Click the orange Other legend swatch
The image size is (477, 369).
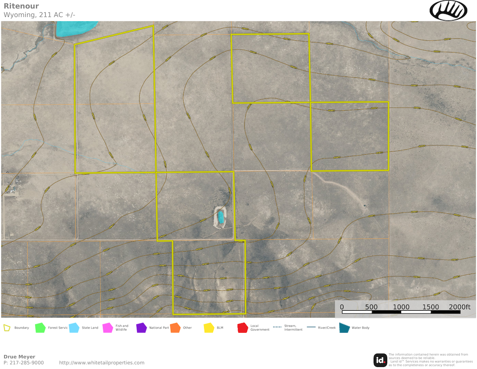(175, 328)
